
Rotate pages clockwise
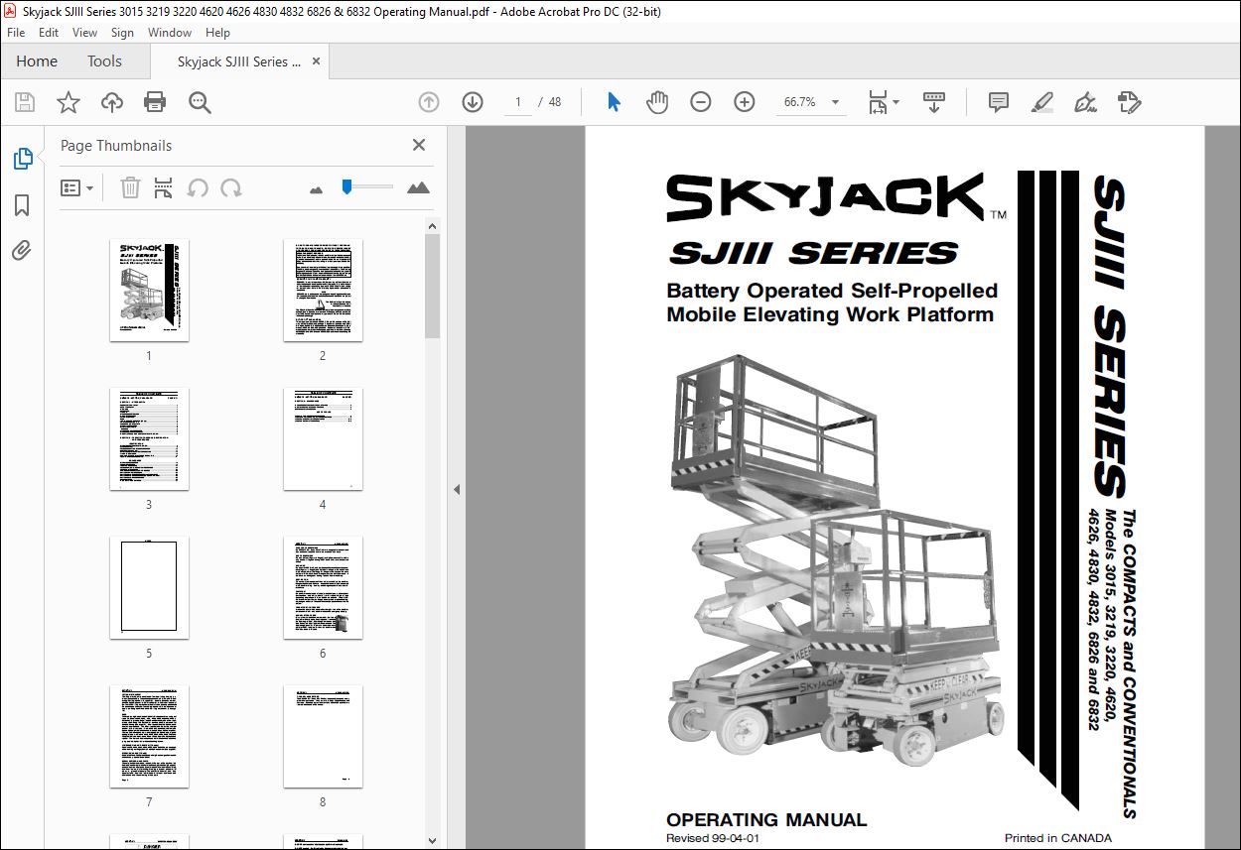231,187
